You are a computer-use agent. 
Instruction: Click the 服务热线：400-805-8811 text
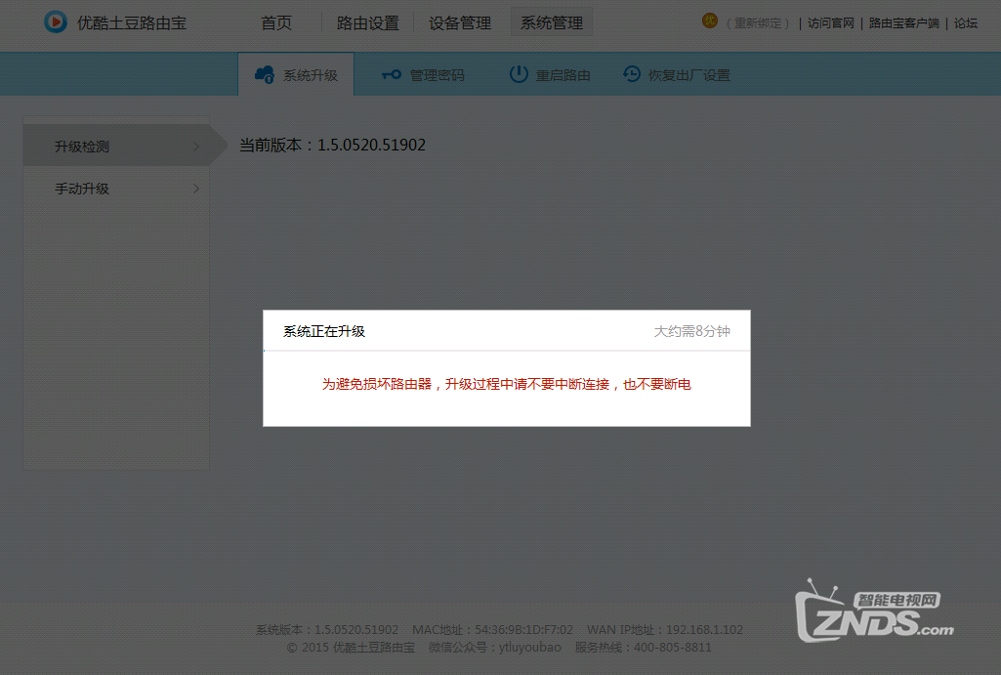[x=643, y=648]
